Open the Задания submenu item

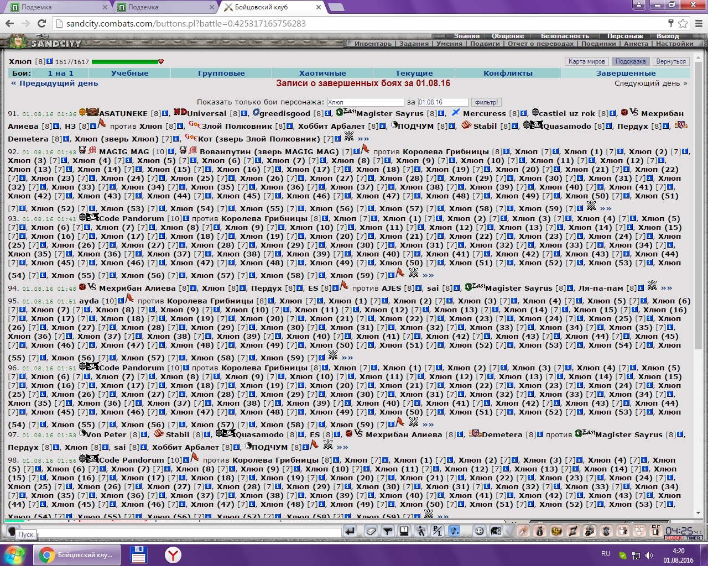point(414,44)
